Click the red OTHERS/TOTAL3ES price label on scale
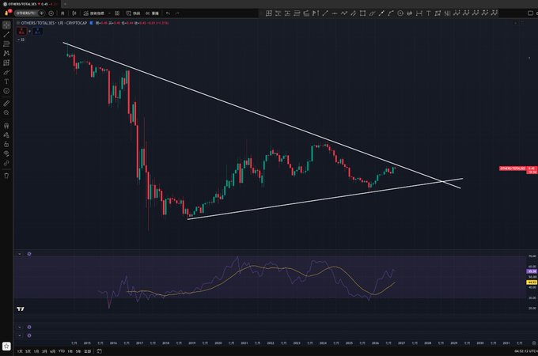This screenshot has width=538, height=356. pyautogui.click(x=513, y=169)
